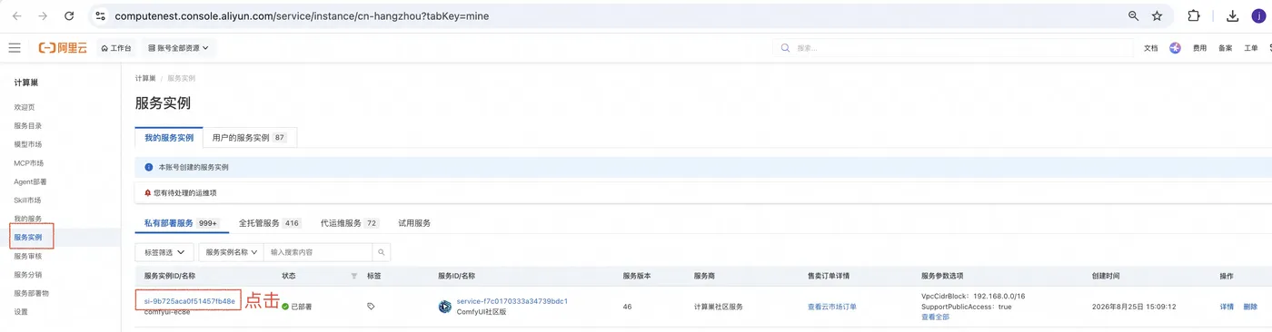Image resolution: width=1272 pixels, height=332 pixels.
Task: Click the 创建时间 column header
Action: click(x=1106, y=276)
